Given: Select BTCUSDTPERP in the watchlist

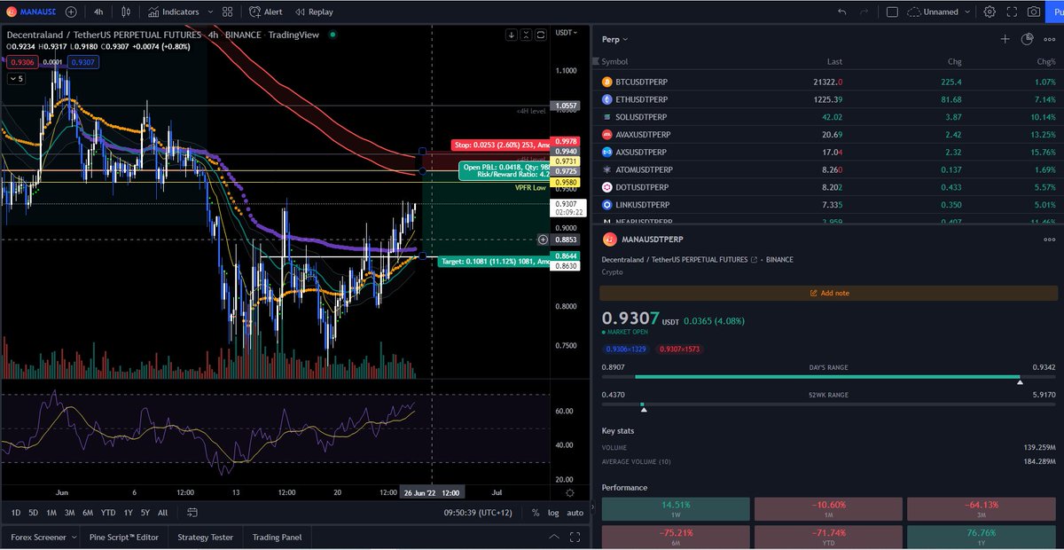Looking at the screenshot, I should tap(829, 82).
